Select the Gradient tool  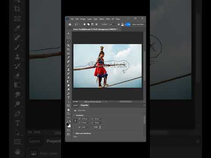coord(69,81)
